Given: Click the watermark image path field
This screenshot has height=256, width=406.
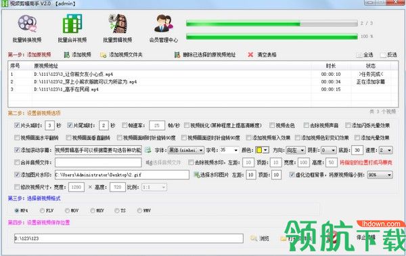Looking at the screenshot, I should pos(122,175).
